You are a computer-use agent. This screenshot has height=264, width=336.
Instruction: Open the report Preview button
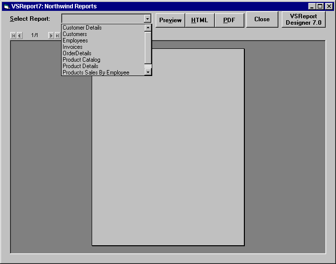point(170,20)
